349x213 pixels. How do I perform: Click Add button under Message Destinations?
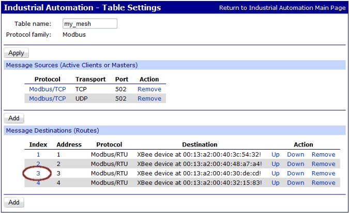(14, 202)
